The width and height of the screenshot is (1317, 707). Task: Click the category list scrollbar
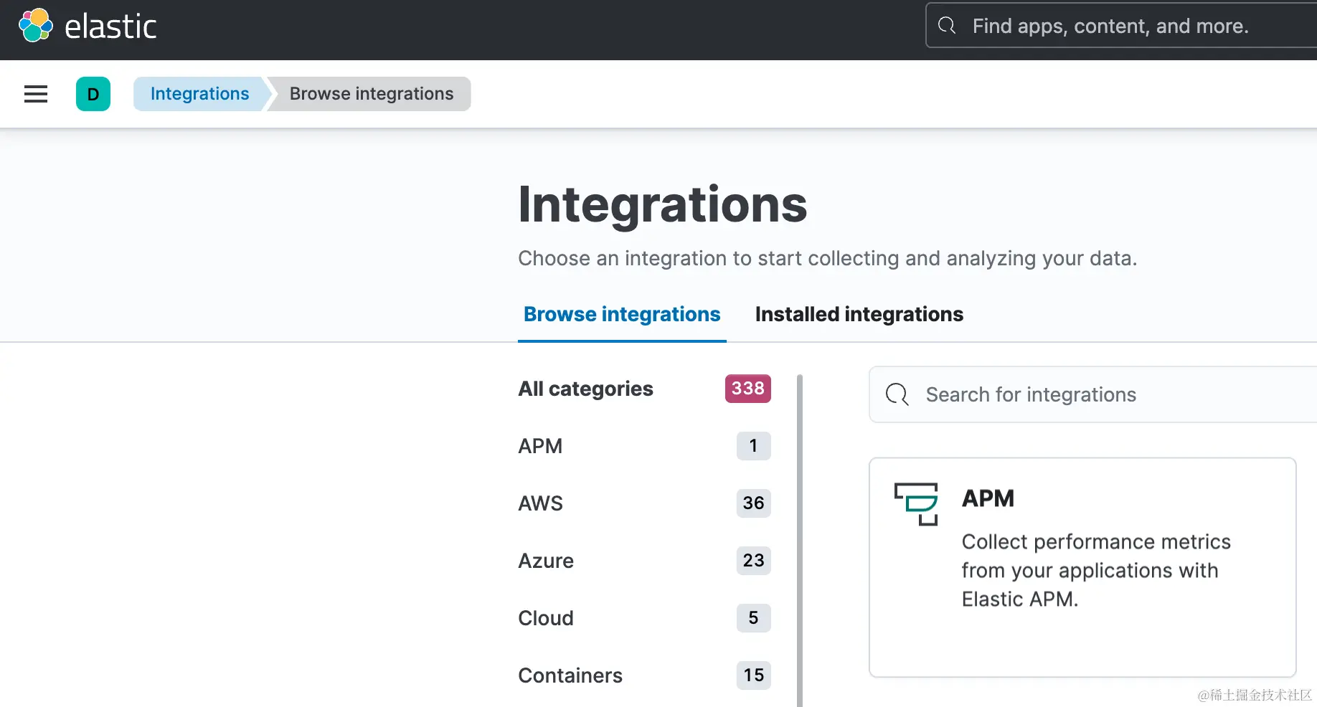coord(800,538)
